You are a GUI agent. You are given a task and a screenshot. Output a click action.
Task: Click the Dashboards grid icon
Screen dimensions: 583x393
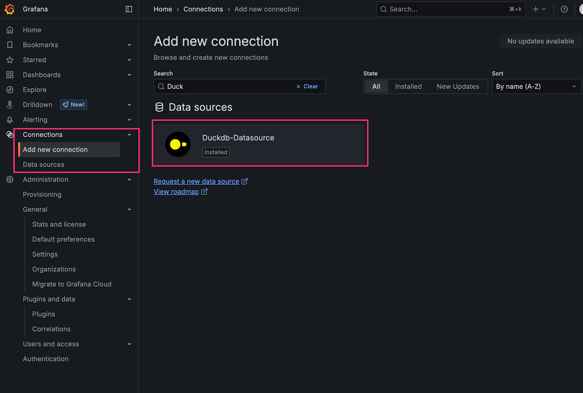10,75
